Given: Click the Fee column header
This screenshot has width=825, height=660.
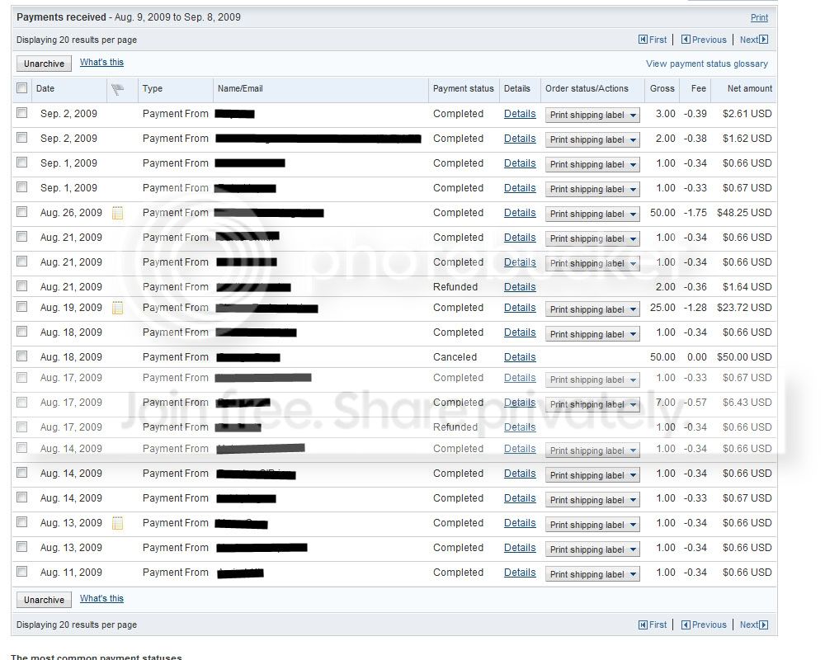Looking at the screenshot, I should (698, 88).
